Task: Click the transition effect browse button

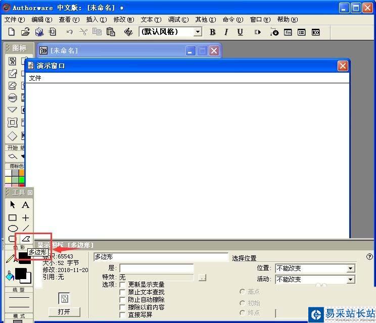Action: click(x=202, y=278)
